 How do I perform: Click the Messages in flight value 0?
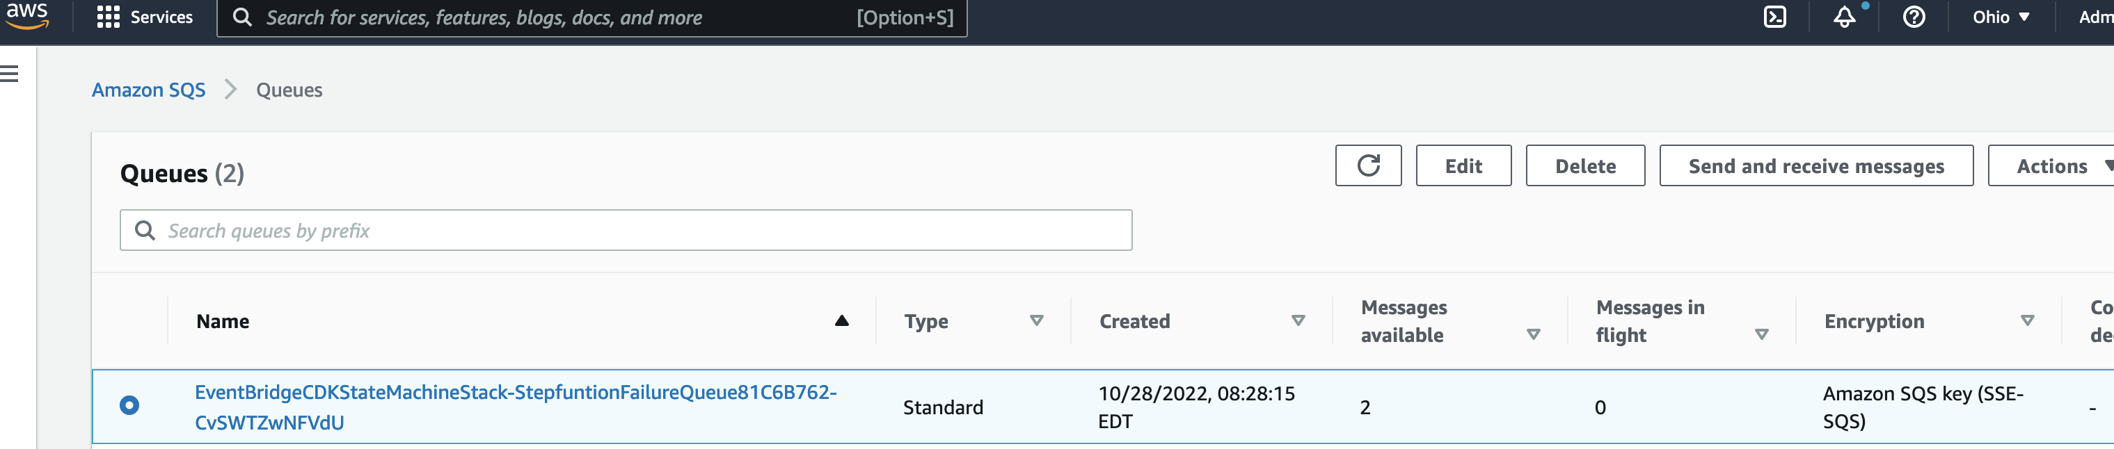point(1600,407)
